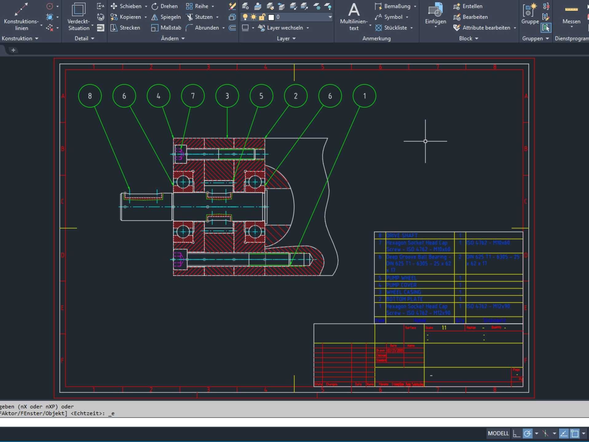Expand the Gruppen panel
The image size is (589, 442).
[x=535, y=38]
